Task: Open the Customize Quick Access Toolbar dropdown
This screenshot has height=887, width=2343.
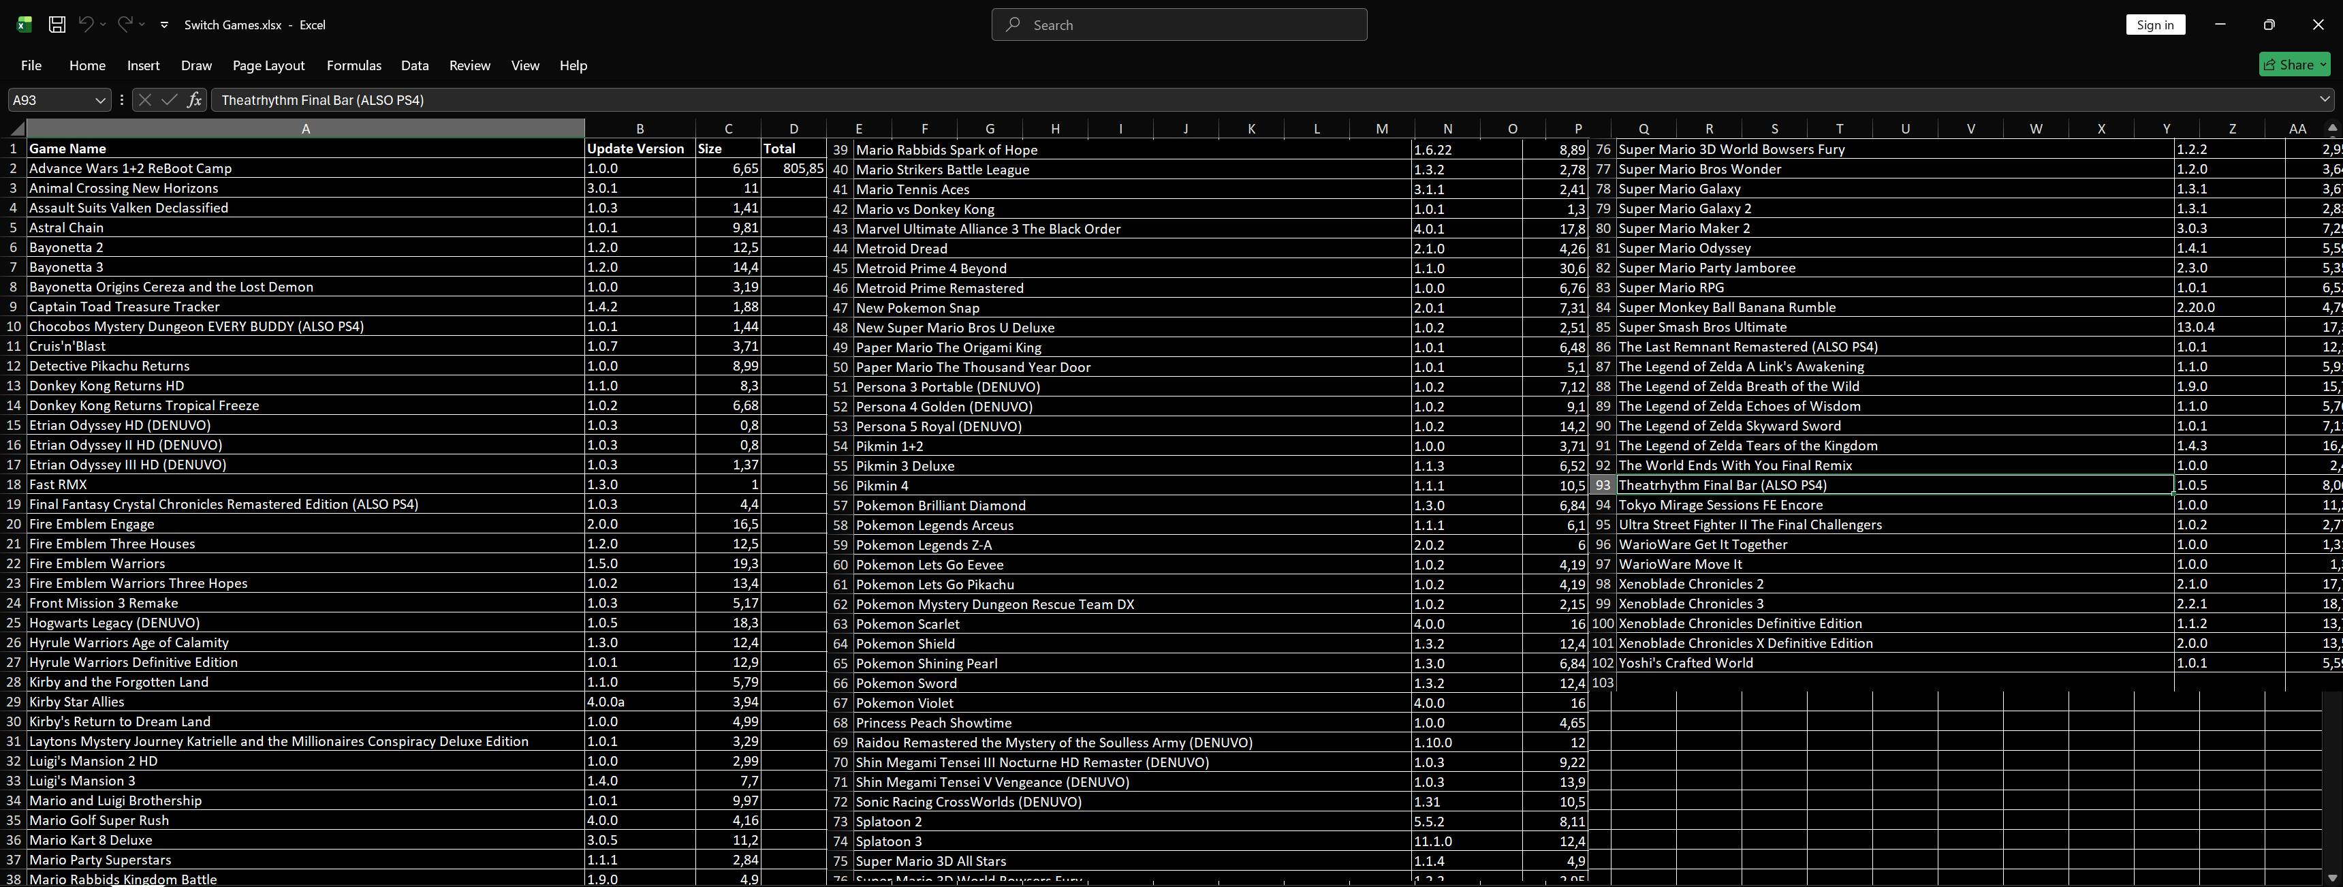Action: pos(165,25)
